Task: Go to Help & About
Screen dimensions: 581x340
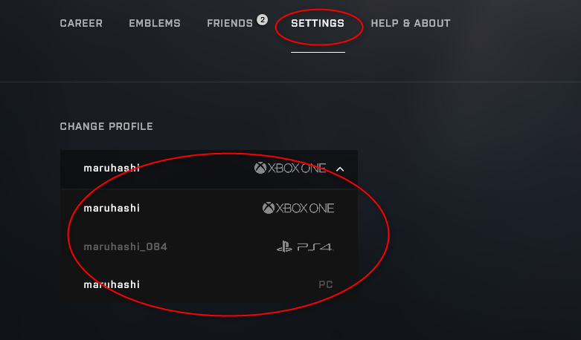Action: pyautogui.click(x=411, y=23)
